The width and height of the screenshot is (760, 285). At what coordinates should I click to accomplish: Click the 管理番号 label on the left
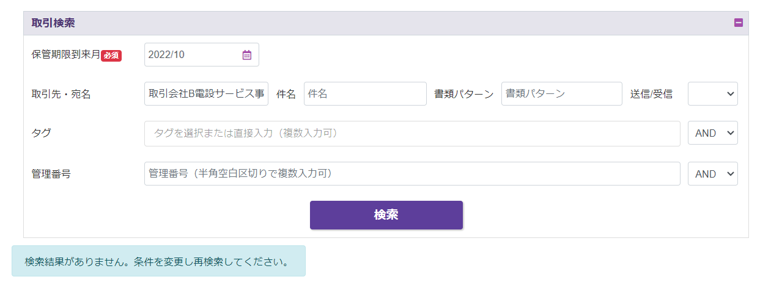(51, 174)
